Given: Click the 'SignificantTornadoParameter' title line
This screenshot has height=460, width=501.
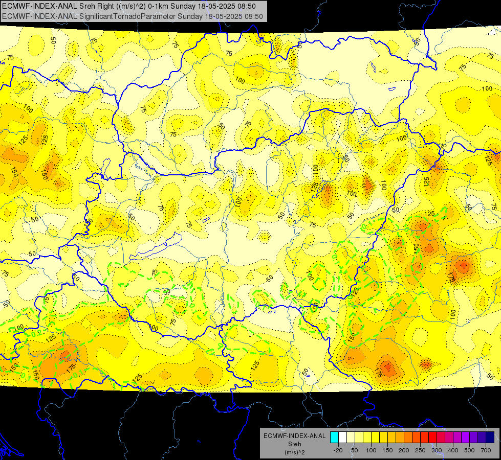Looking at the screenshot, I should (x=132, y=16).
